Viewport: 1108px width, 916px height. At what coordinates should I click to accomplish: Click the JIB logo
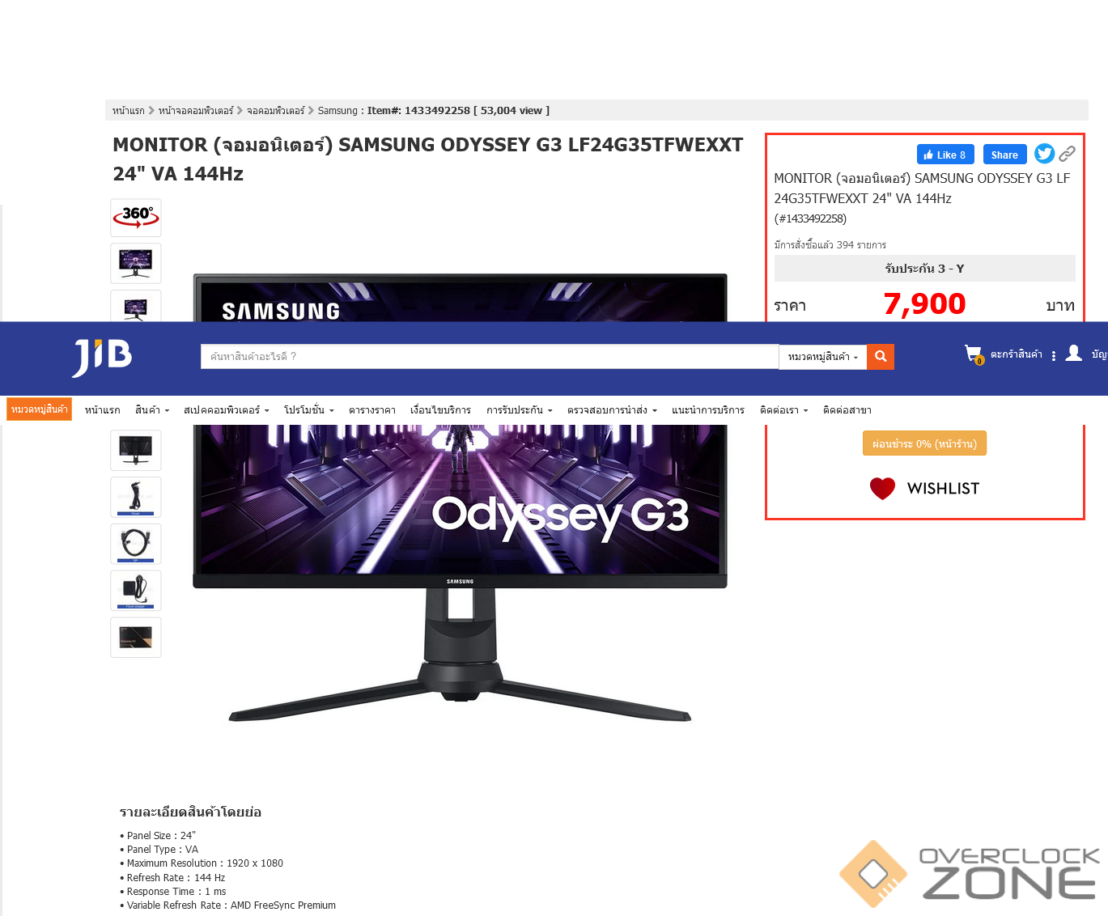click(x=102, y=358)
